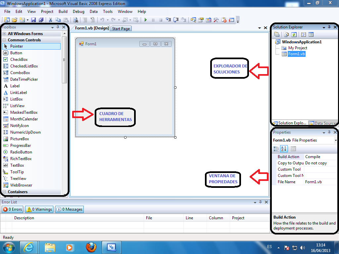Start debugging with the green play icon

pos(146,20)
